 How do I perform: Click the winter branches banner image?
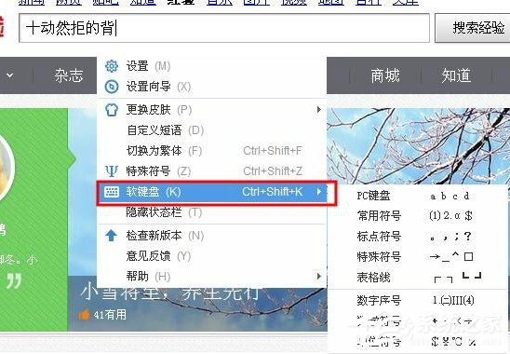click(x=418, y=146)
